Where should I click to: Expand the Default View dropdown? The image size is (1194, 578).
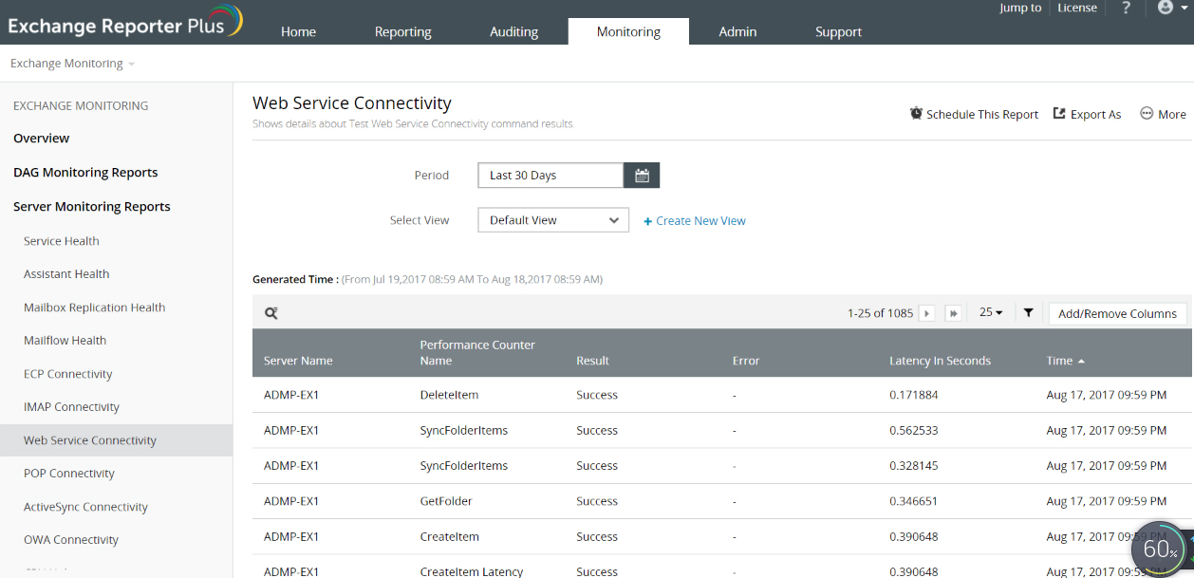tap(553, 220)
